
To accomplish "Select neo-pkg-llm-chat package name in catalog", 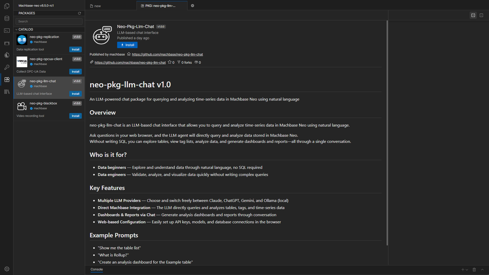I will (43, 81).
